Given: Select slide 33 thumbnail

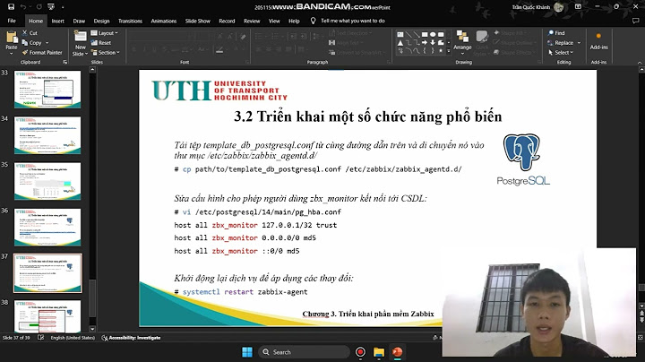Looking at the screenshot, I should (47, 90).
